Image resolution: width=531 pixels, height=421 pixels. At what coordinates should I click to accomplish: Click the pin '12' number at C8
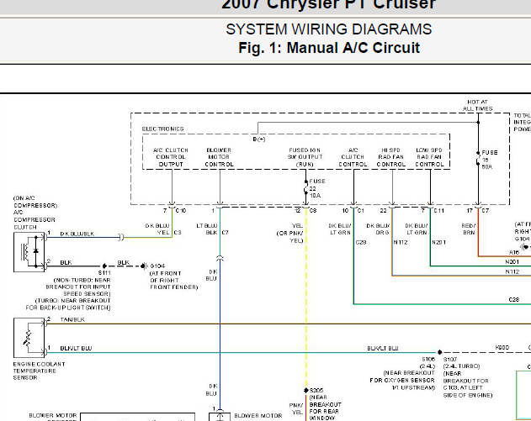point(297,211)
